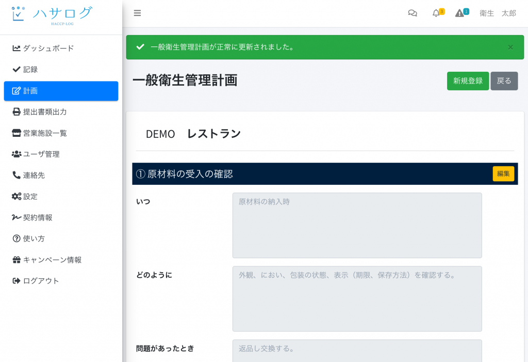Open the bell notifications icon
This screenshot has height=362, width=528.
pos(436,13)
